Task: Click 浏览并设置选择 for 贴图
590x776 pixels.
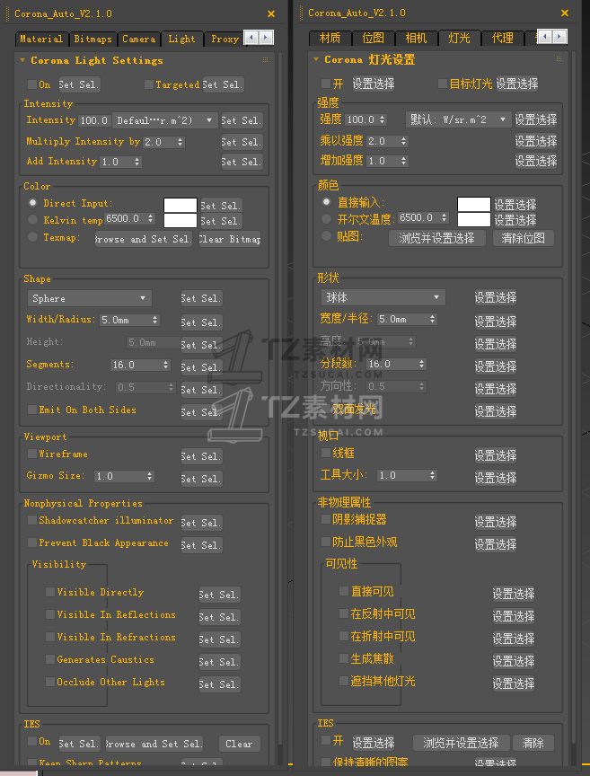Action: 436,238
